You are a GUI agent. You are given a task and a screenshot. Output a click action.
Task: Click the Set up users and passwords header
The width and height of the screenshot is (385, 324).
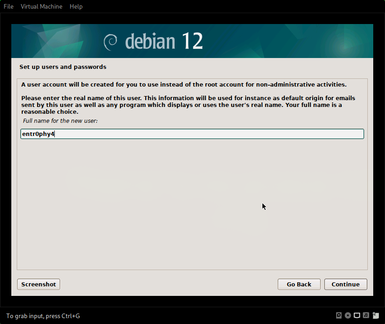click(x=62, y=67)
